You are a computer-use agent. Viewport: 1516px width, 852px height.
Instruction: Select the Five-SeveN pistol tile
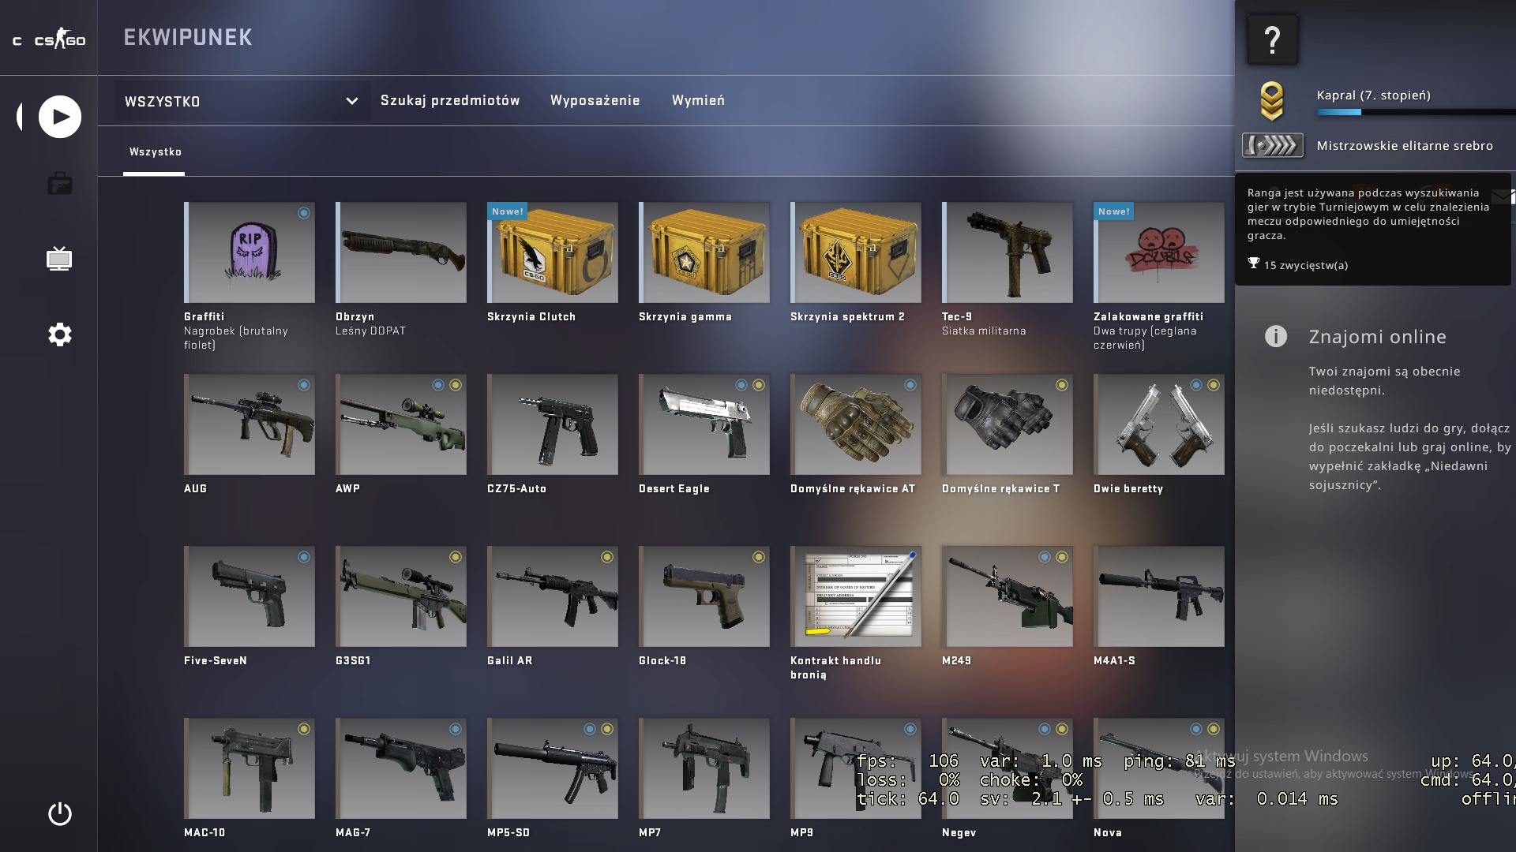pos(250,596)
